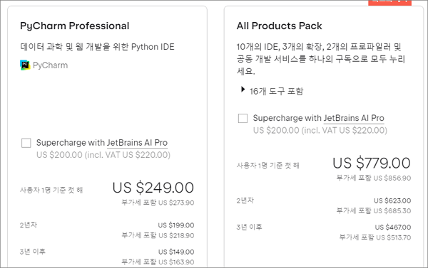Click All Products Pack description paragraph
428x268 pixels.
click(321, 59)
